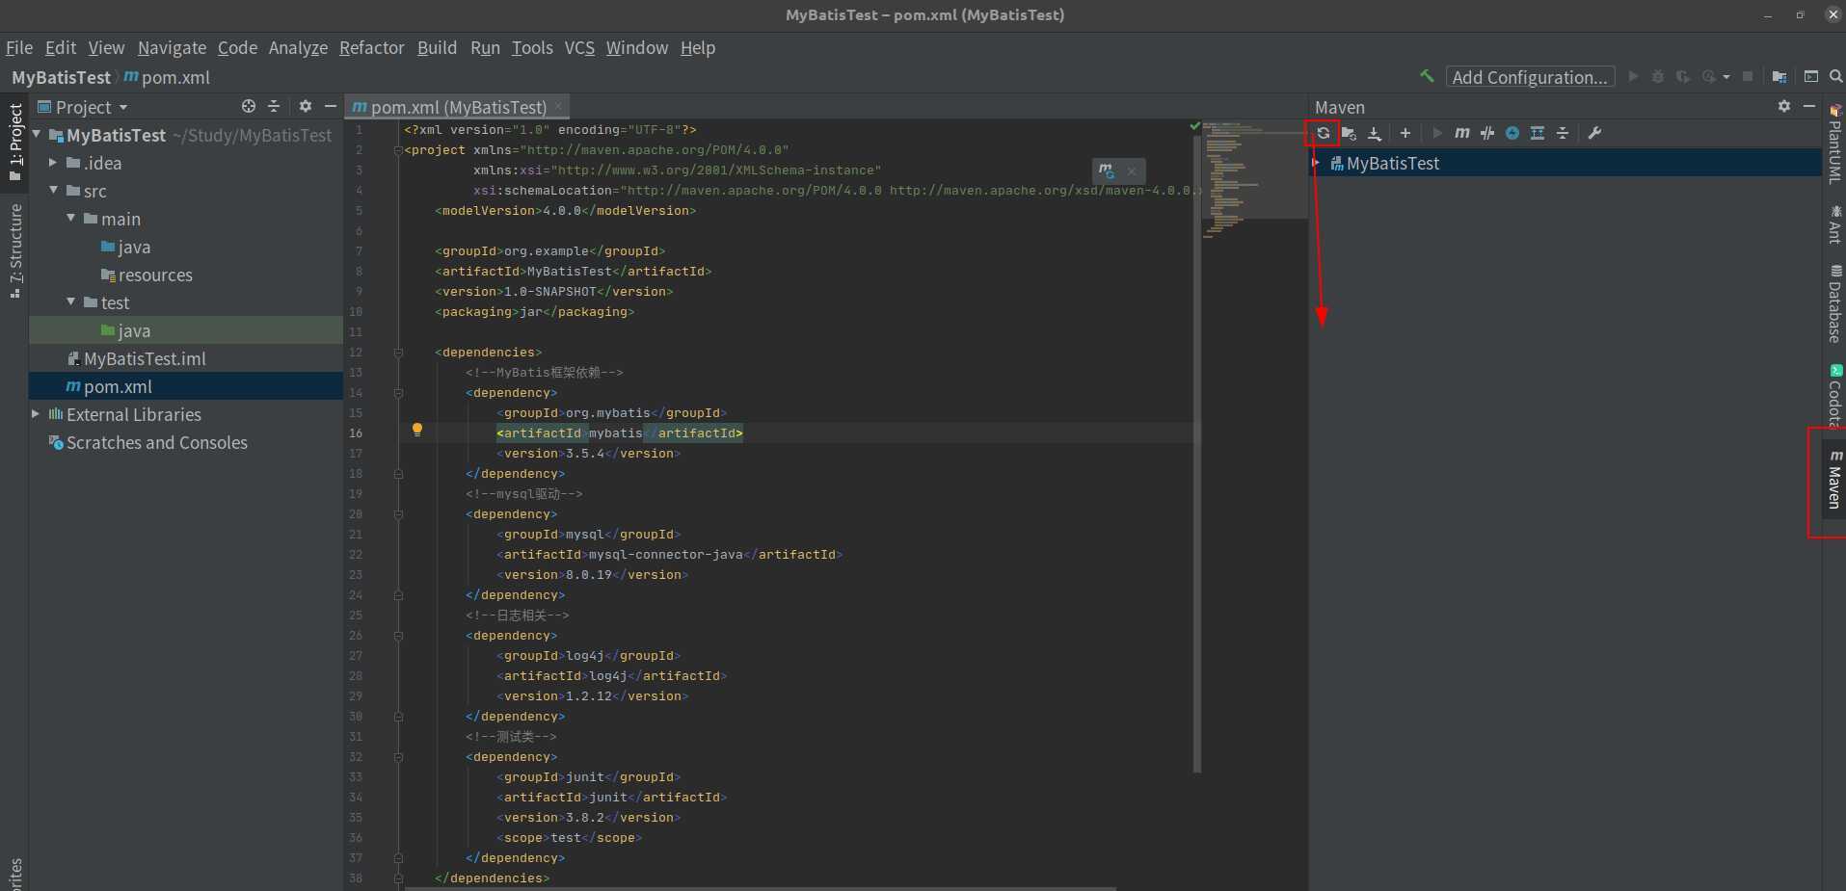The image size is (1846, 891).
Task: Collapse all in Project panel
Action: pos(274,106)
